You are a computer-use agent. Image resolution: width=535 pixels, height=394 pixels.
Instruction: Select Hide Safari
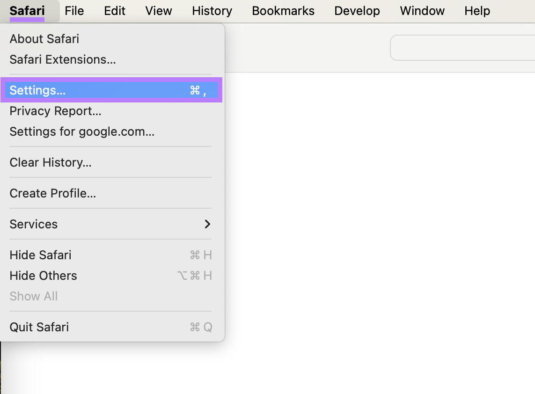[41, 255]
